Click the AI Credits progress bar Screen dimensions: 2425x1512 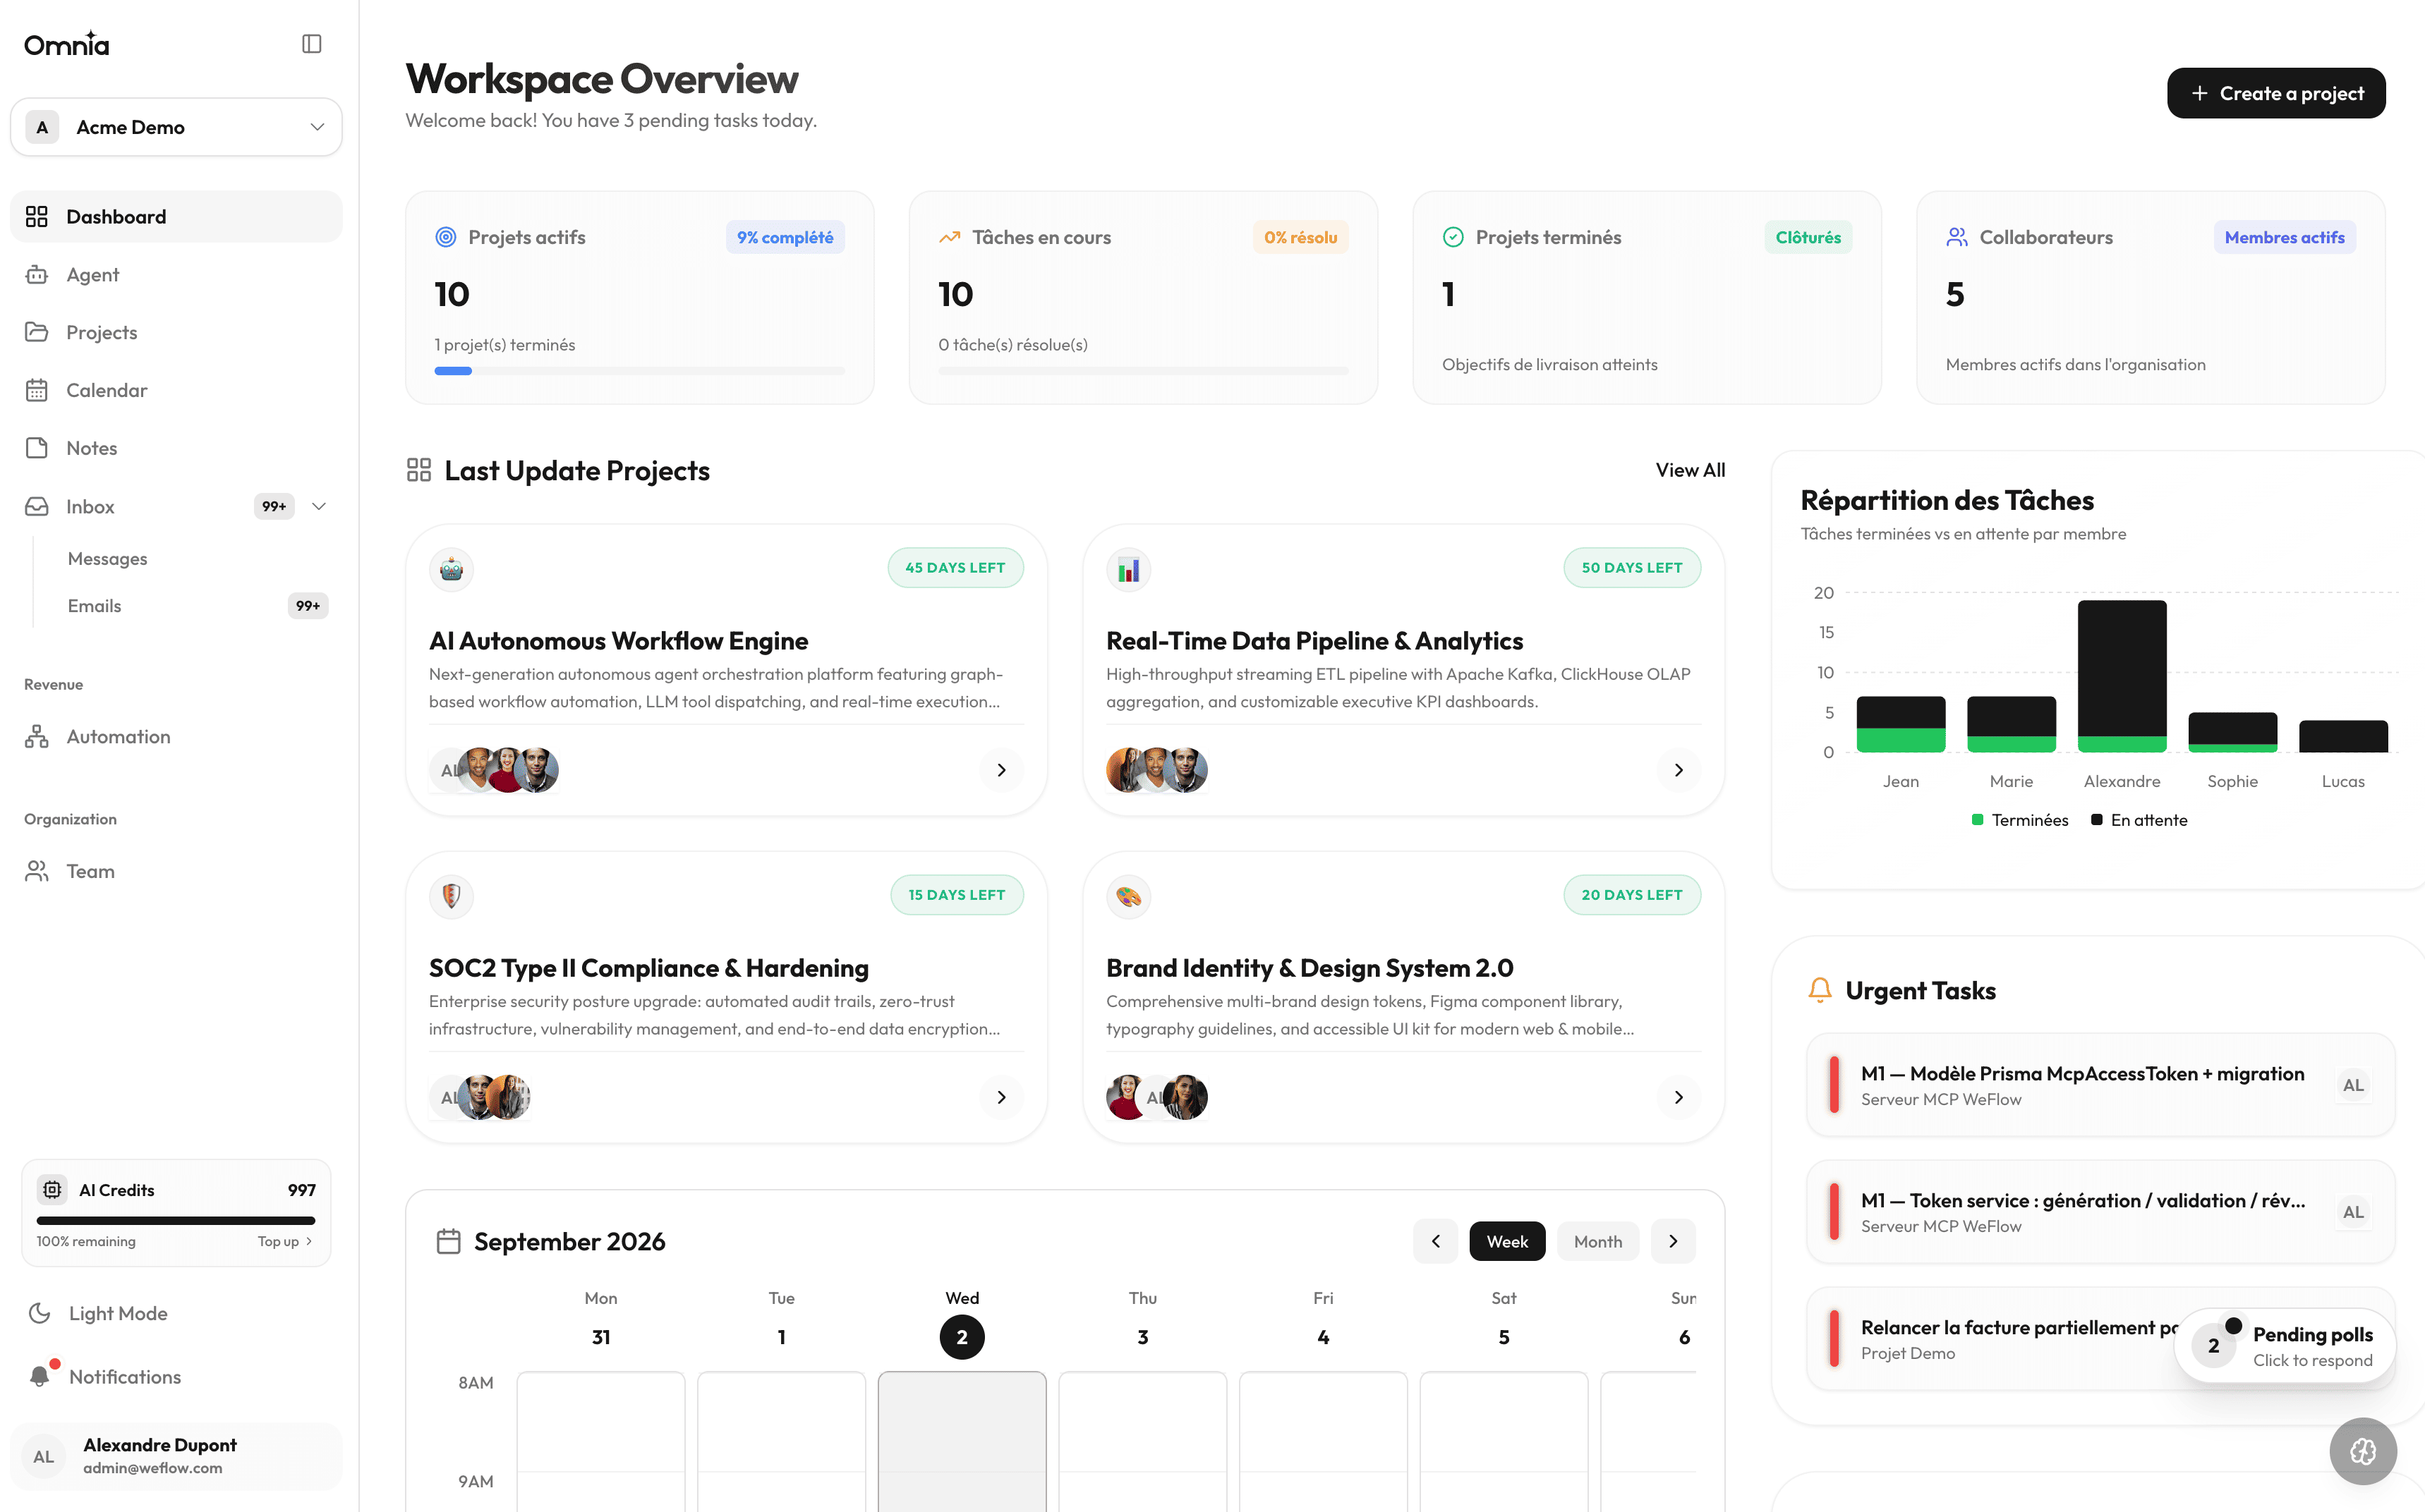[x=176, y=1220]
